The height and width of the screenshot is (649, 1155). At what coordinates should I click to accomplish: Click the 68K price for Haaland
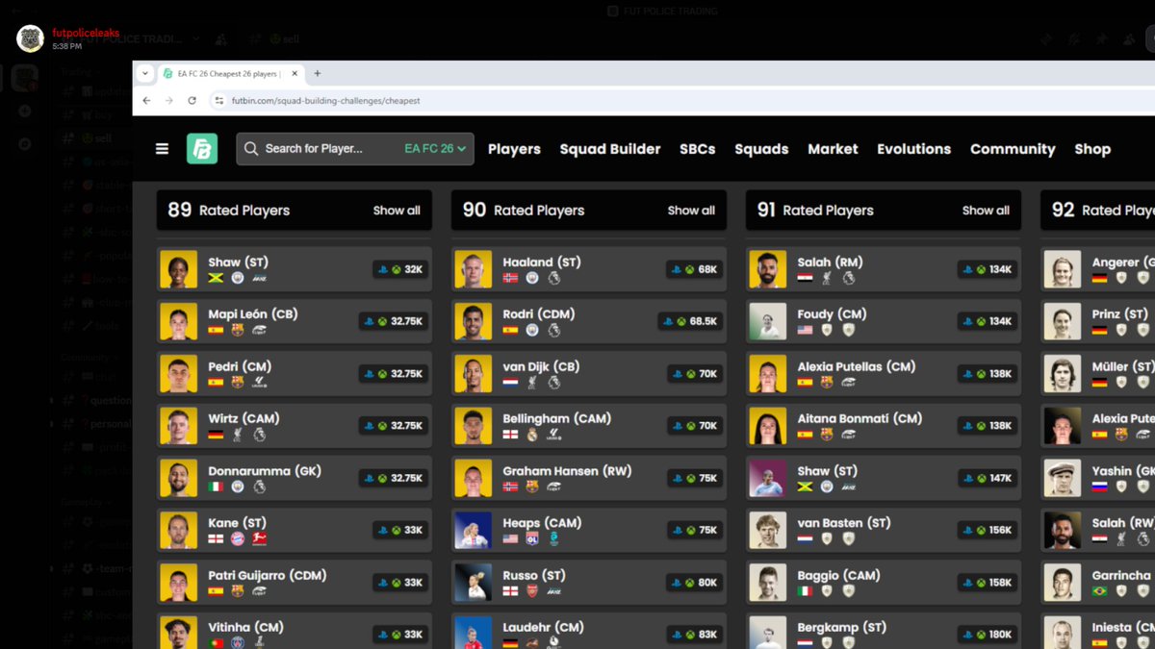pos(695,269)
